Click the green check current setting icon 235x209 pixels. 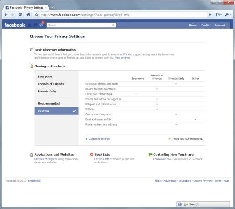(169, 139)
